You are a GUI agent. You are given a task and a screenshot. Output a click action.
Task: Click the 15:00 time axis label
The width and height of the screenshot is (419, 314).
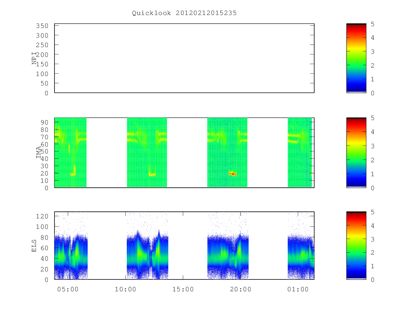(183, 289)
